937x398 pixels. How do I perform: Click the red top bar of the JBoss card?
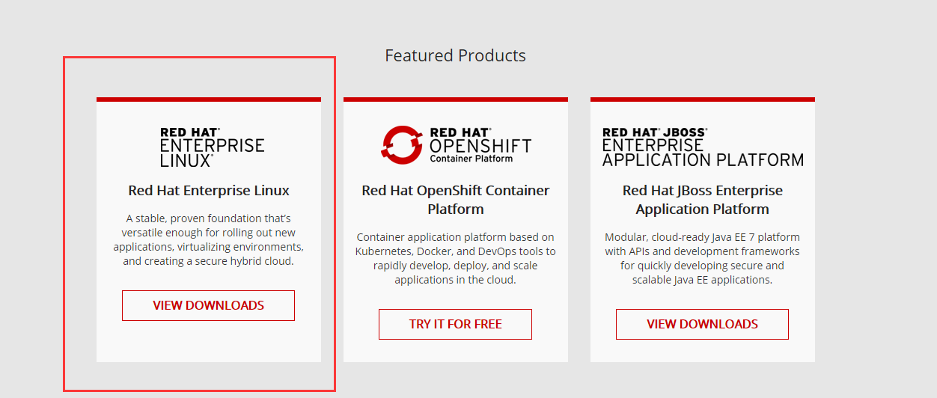[x=702, y=99]
